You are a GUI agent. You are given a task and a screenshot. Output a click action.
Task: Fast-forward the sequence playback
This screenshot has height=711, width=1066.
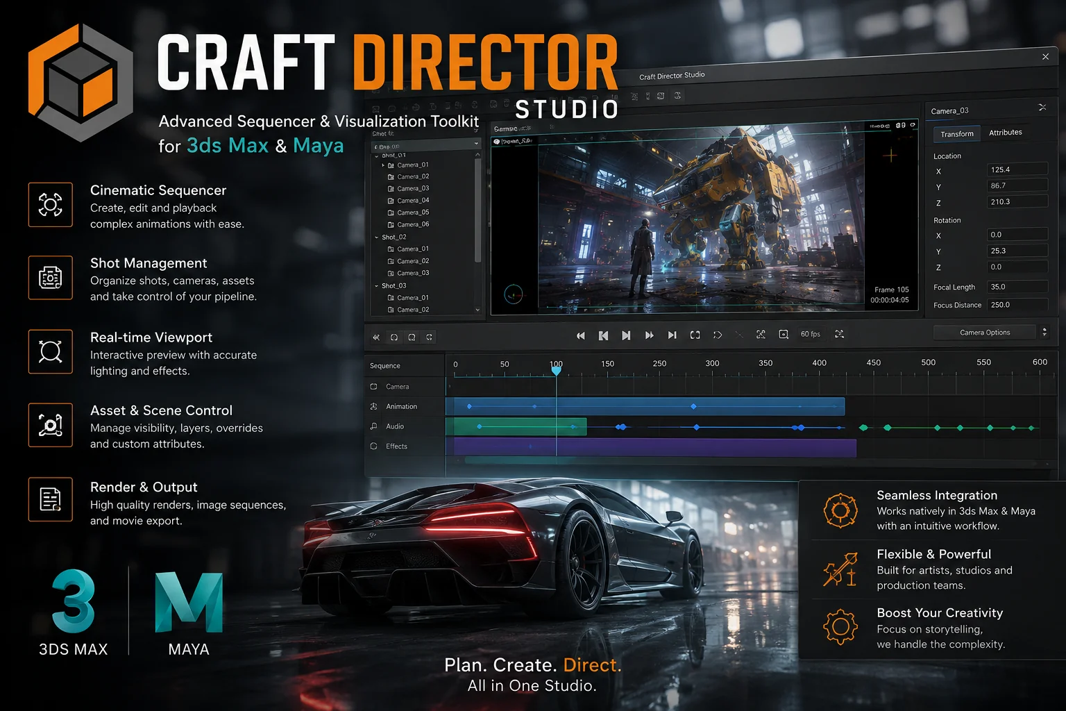point(649,335)
